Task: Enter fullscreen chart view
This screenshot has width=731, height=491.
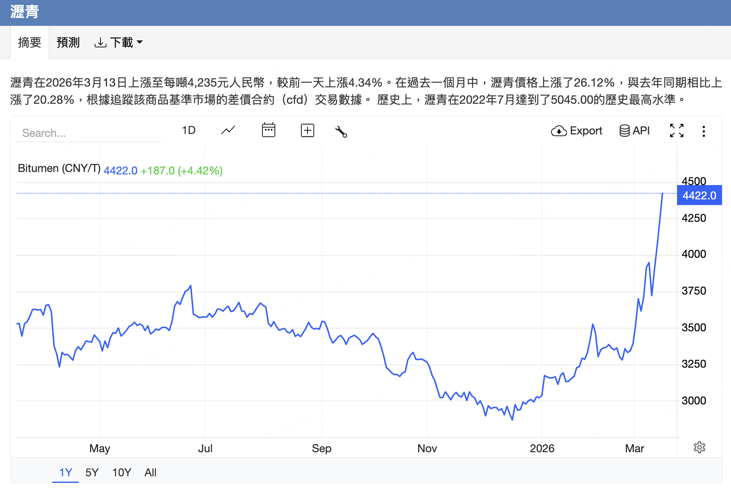Action: click(677, 131)
